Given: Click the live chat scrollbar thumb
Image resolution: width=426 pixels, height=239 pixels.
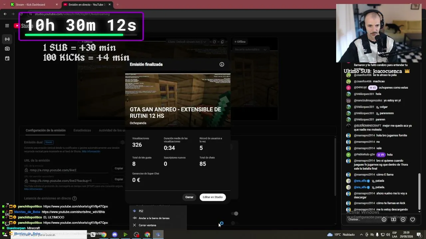Looking at the screenshot, I should [419, 191].
